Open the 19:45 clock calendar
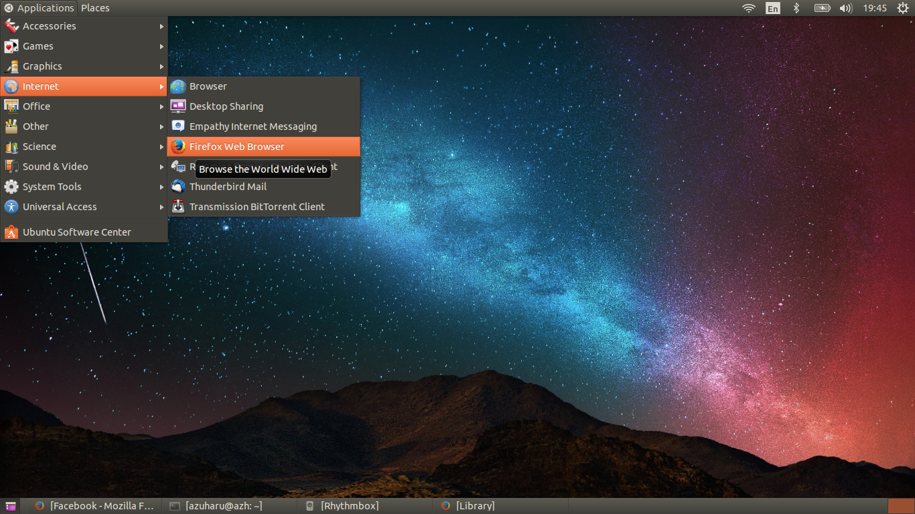 click(x=875, y=8)
